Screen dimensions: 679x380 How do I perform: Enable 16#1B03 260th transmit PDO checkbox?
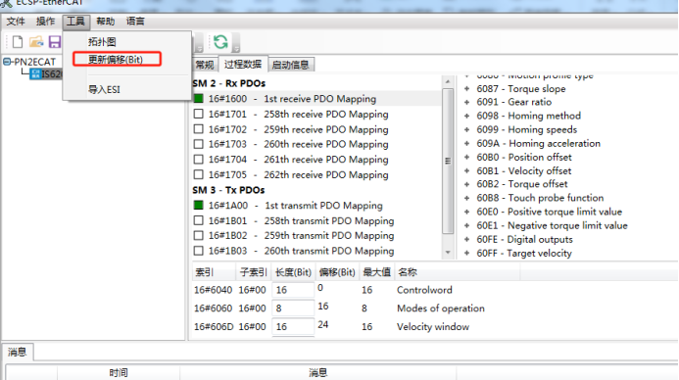coord(198,251)
